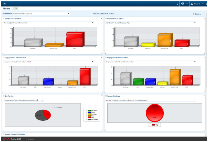208x142 pixels.
Task: Click the orange Fair legend swatch
Action: 89,116
